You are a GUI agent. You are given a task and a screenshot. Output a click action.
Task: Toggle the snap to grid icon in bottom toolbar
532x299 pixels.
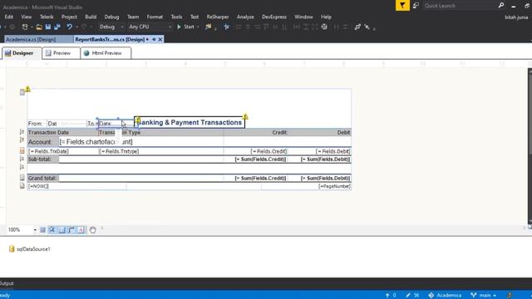pos(52,230)
